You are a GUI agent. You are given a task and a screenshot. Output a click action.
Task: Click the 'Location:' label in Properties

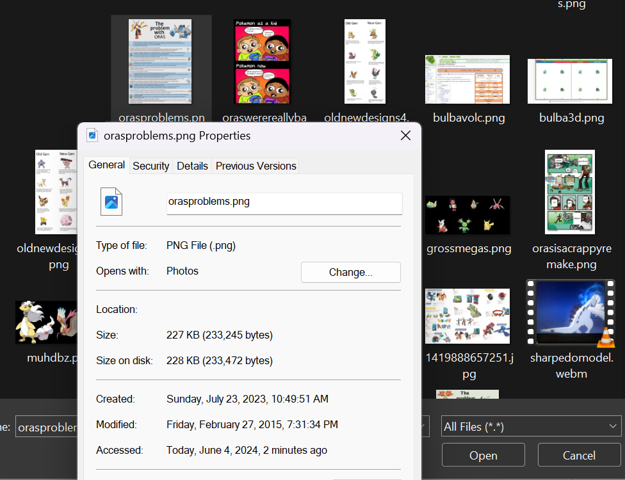click(117, 310)
